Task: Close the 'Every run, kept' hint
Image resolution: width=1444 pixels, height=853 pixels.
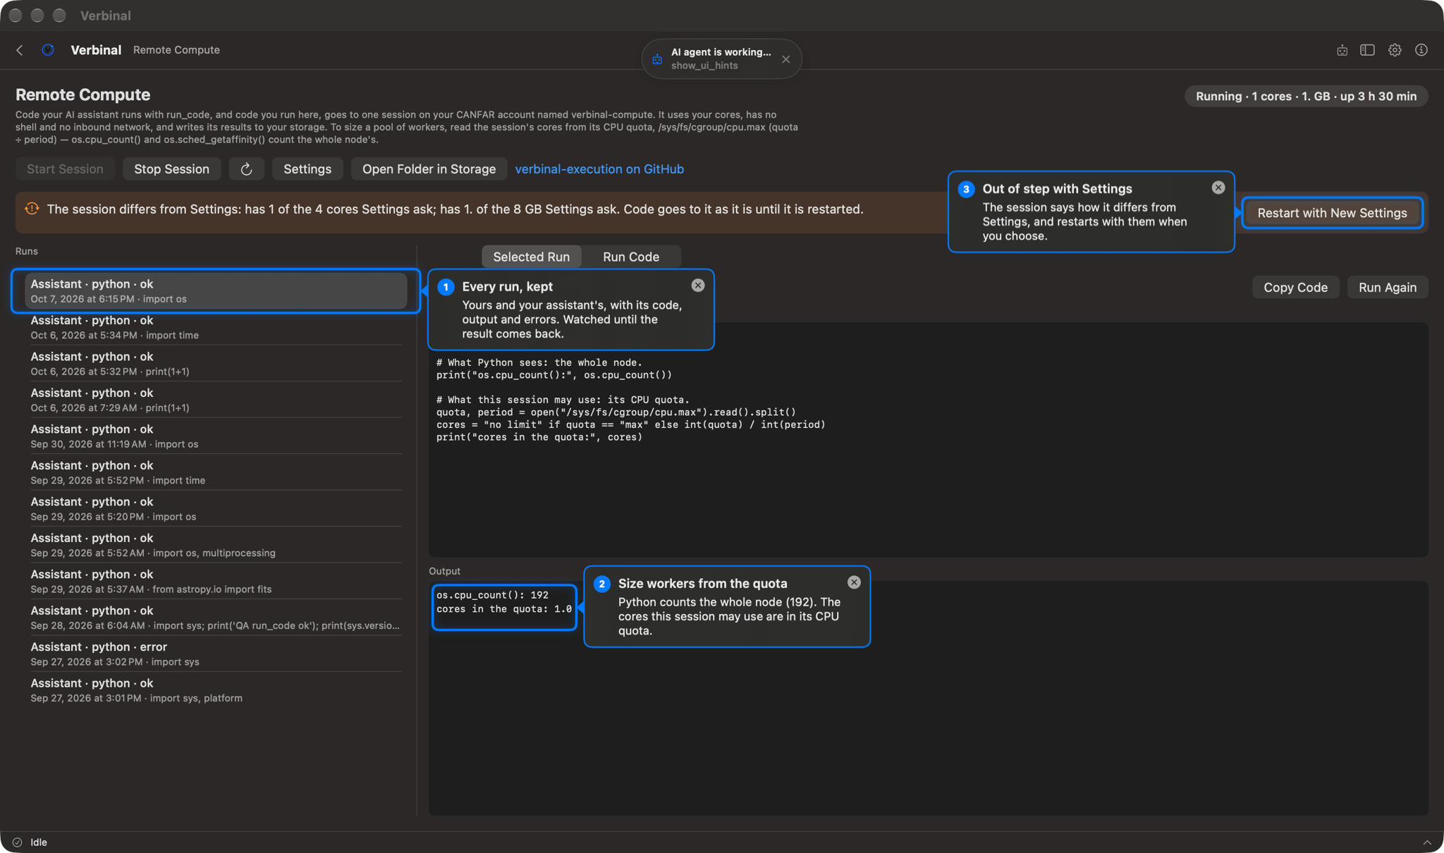Action: 697,286
